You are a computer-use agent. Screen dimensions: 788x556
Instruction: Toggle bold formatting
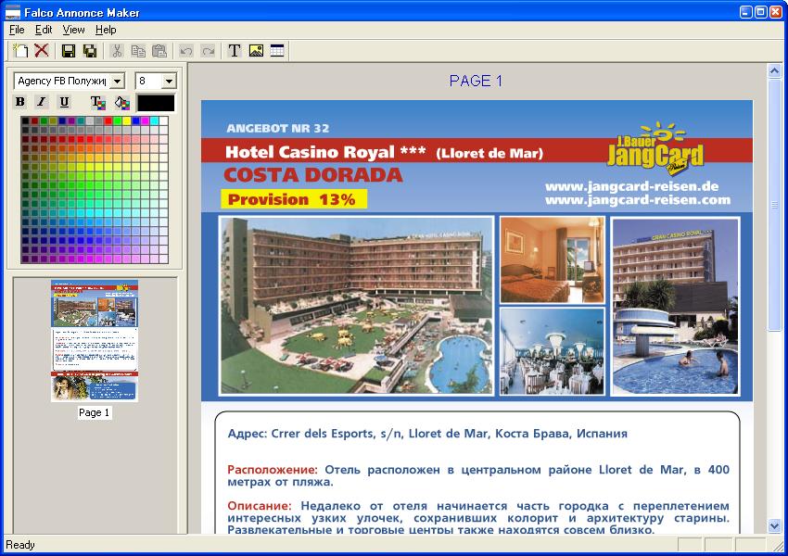20,102
